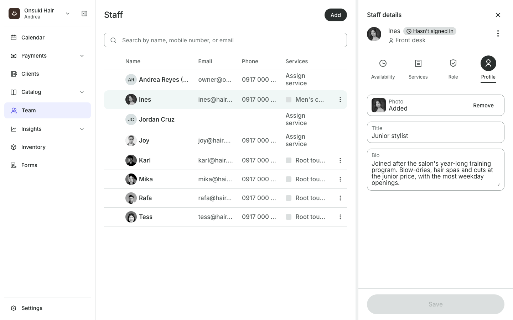Click Assign service for Joy
This screenshot has height=320, width=513.
pyautogui.click(x=296, y=140)
